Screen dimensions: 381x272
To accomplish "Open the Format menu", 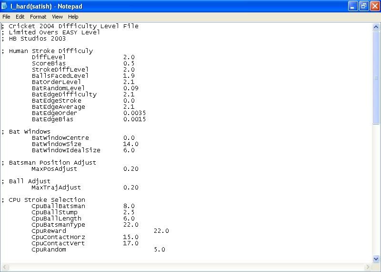I will point(38,17).
